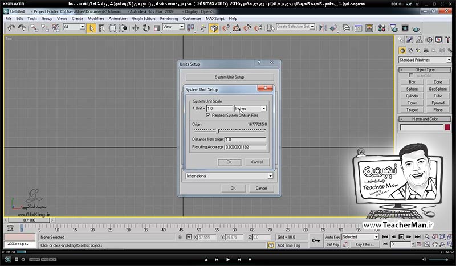Click the 1 Unit value input field

pos(219,108)
